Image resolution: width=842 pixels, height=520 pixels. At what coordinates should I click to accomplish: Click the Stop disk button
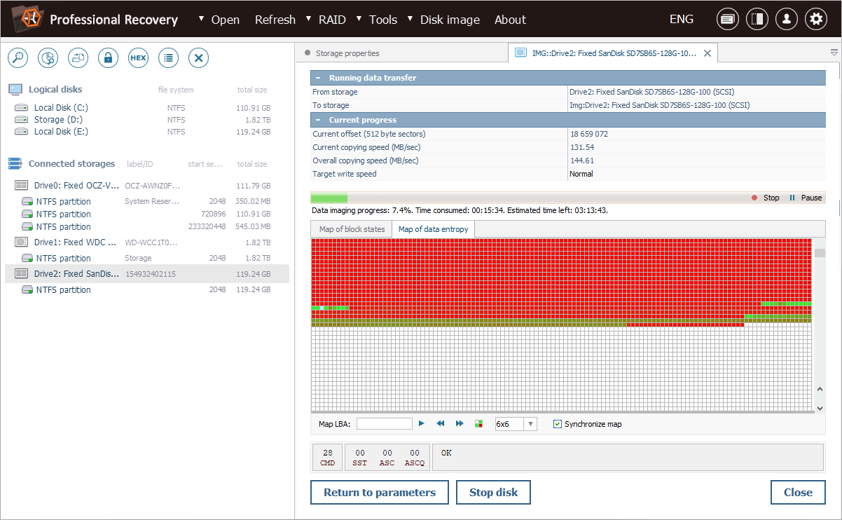pyautogui.click(x=493, y=493)
